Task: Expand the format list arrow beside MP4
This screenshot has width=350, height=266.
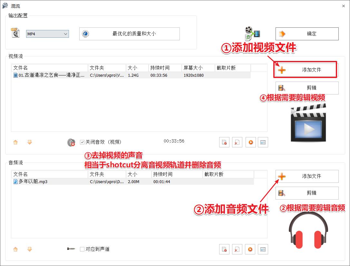Action: click(x=65, y=34)
